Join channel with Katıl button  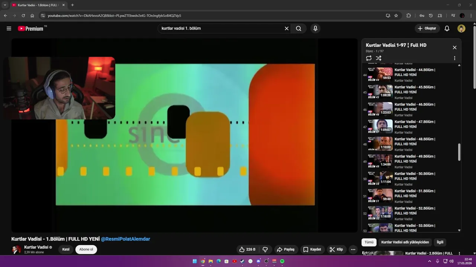pyautogui.click(x=66, y=249)
